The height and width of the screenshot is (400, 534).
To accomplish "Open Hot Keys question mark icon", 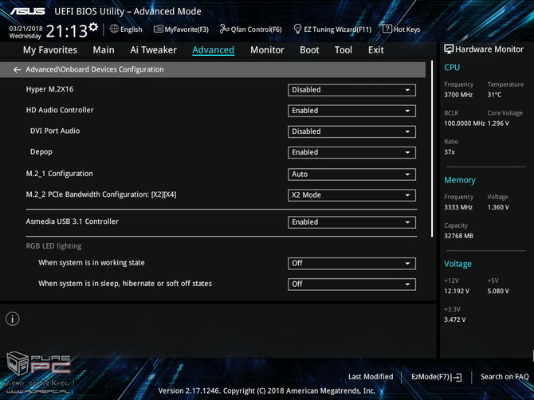I will coord(387,29).
